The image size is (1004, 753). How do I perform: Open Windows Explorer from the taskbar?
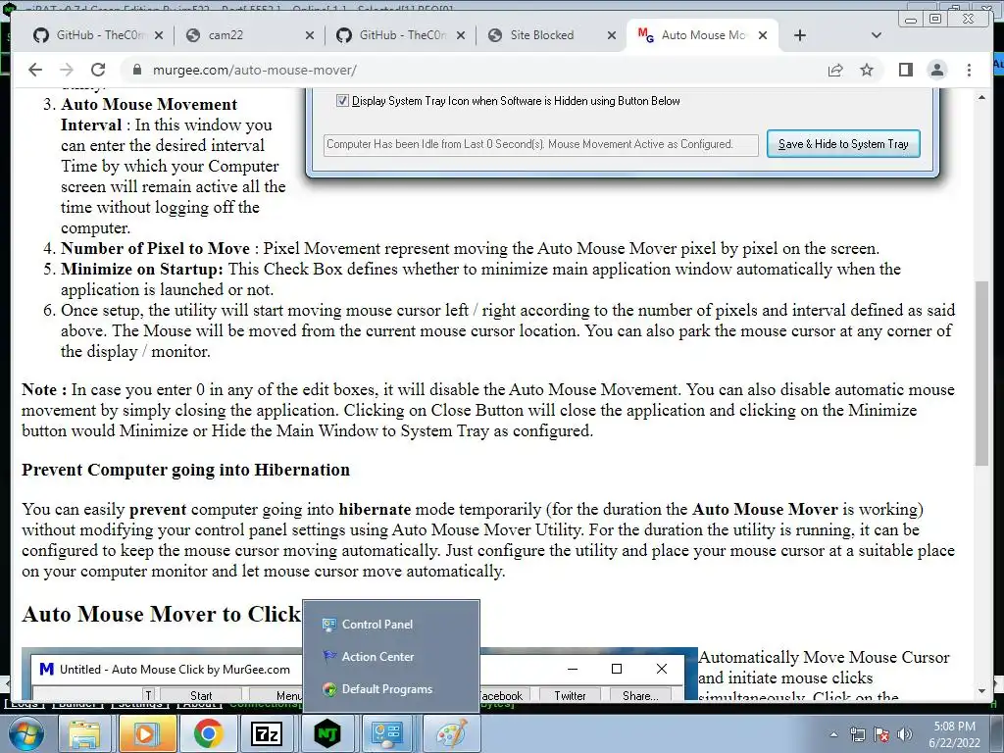(x=84, y=733)
